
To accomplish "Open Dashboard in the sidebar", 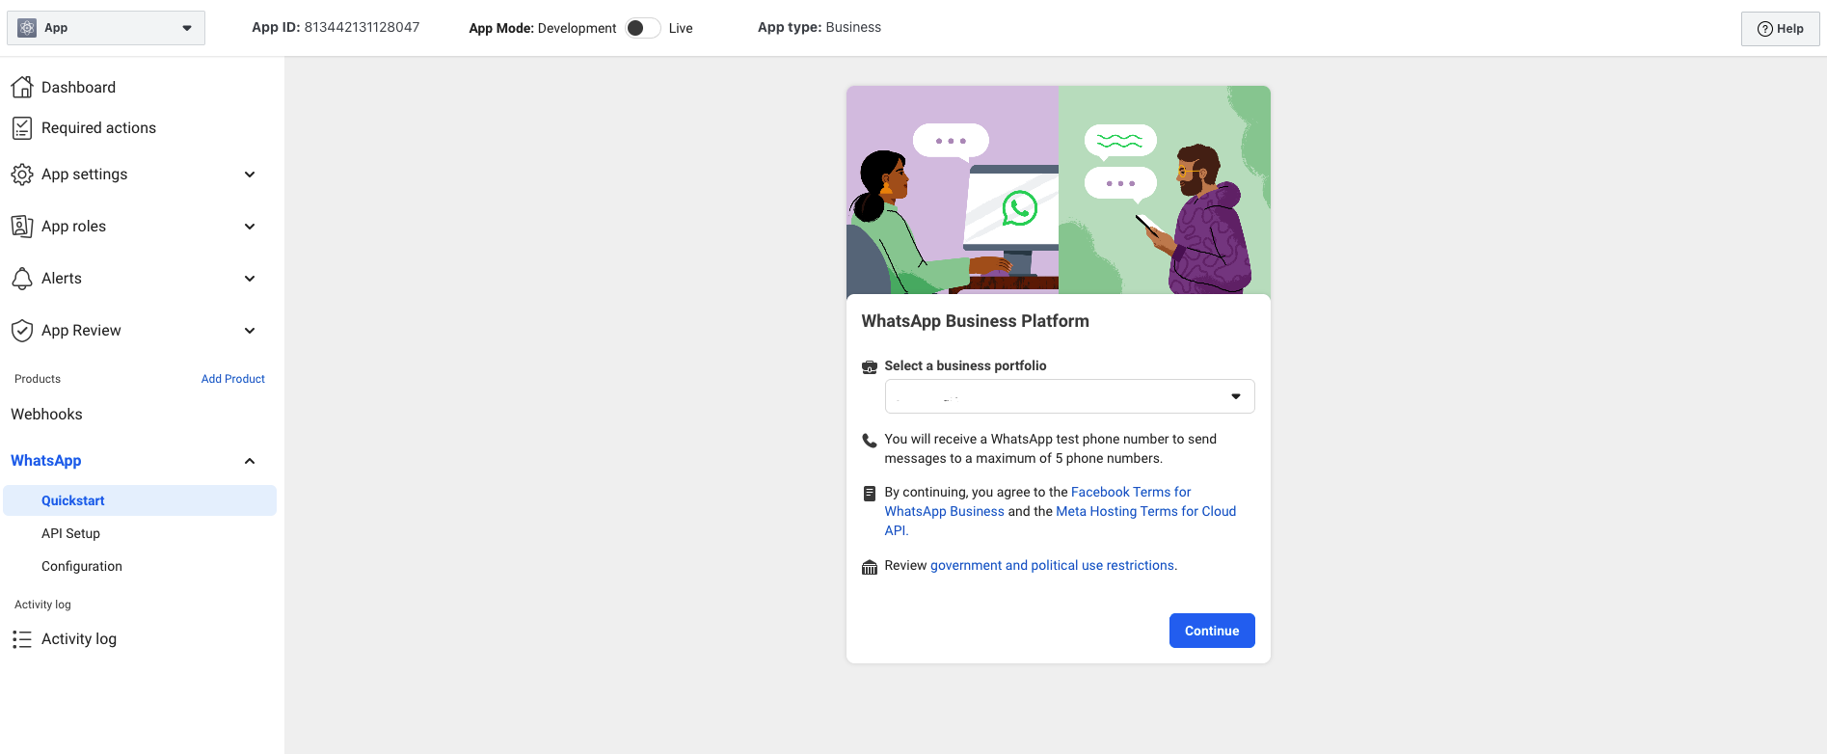I will pos(78,88).
